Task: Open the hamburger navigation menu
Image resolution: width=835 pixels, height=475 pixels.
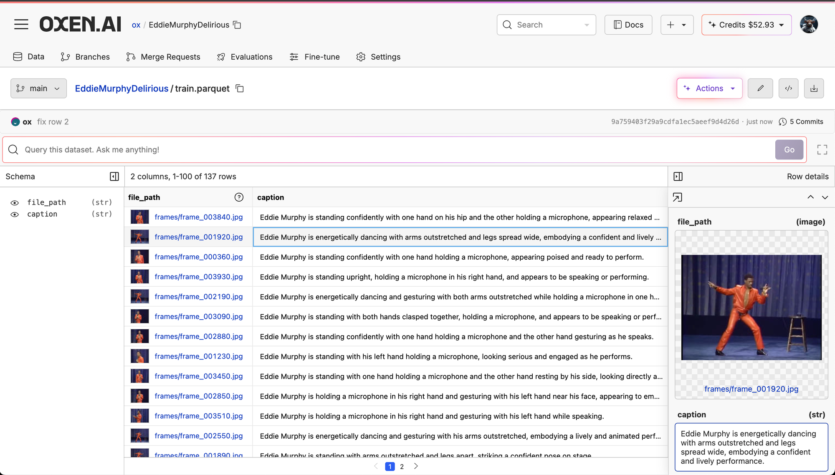Action: [21, 25]
